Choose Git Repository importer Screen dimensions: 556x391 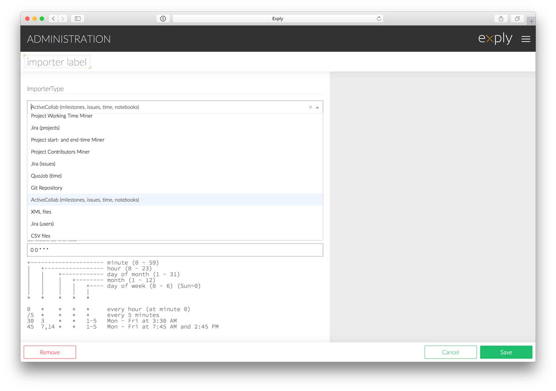pyautogui.click(x=175, y=188)
